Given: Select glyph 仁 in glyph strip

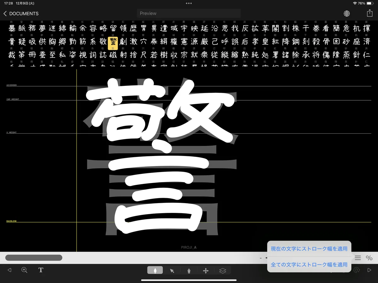Looking at the screenshot, I should 367,55.
